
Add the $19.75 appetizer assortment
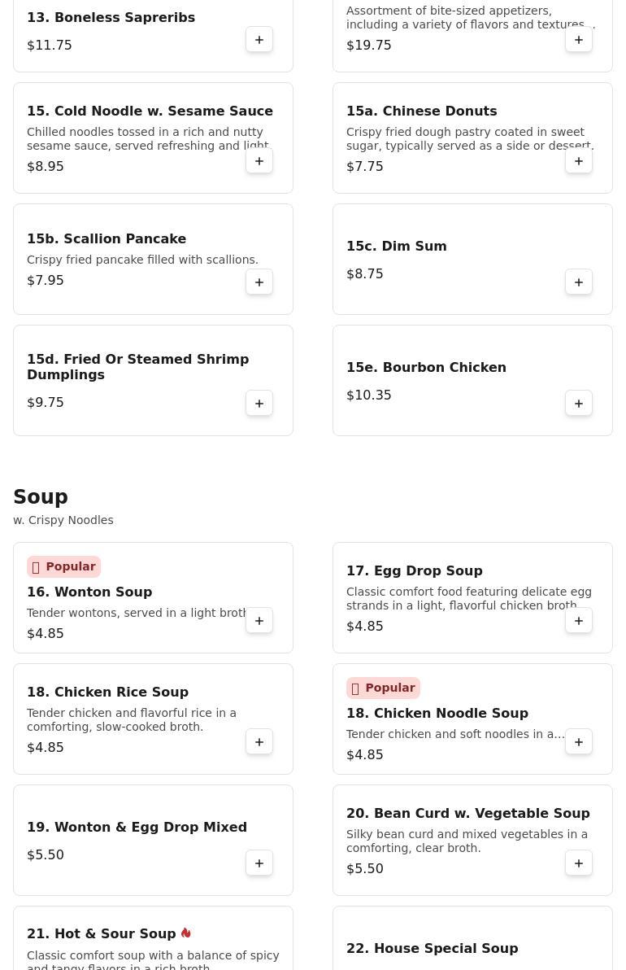(x=579, y=40)
